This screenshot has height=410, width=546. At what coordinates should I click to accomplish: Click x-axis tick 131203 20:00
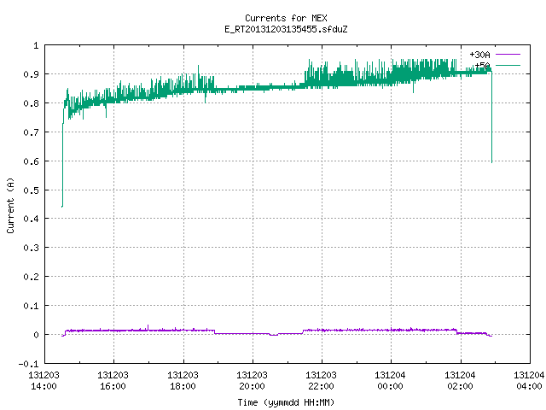252,380
